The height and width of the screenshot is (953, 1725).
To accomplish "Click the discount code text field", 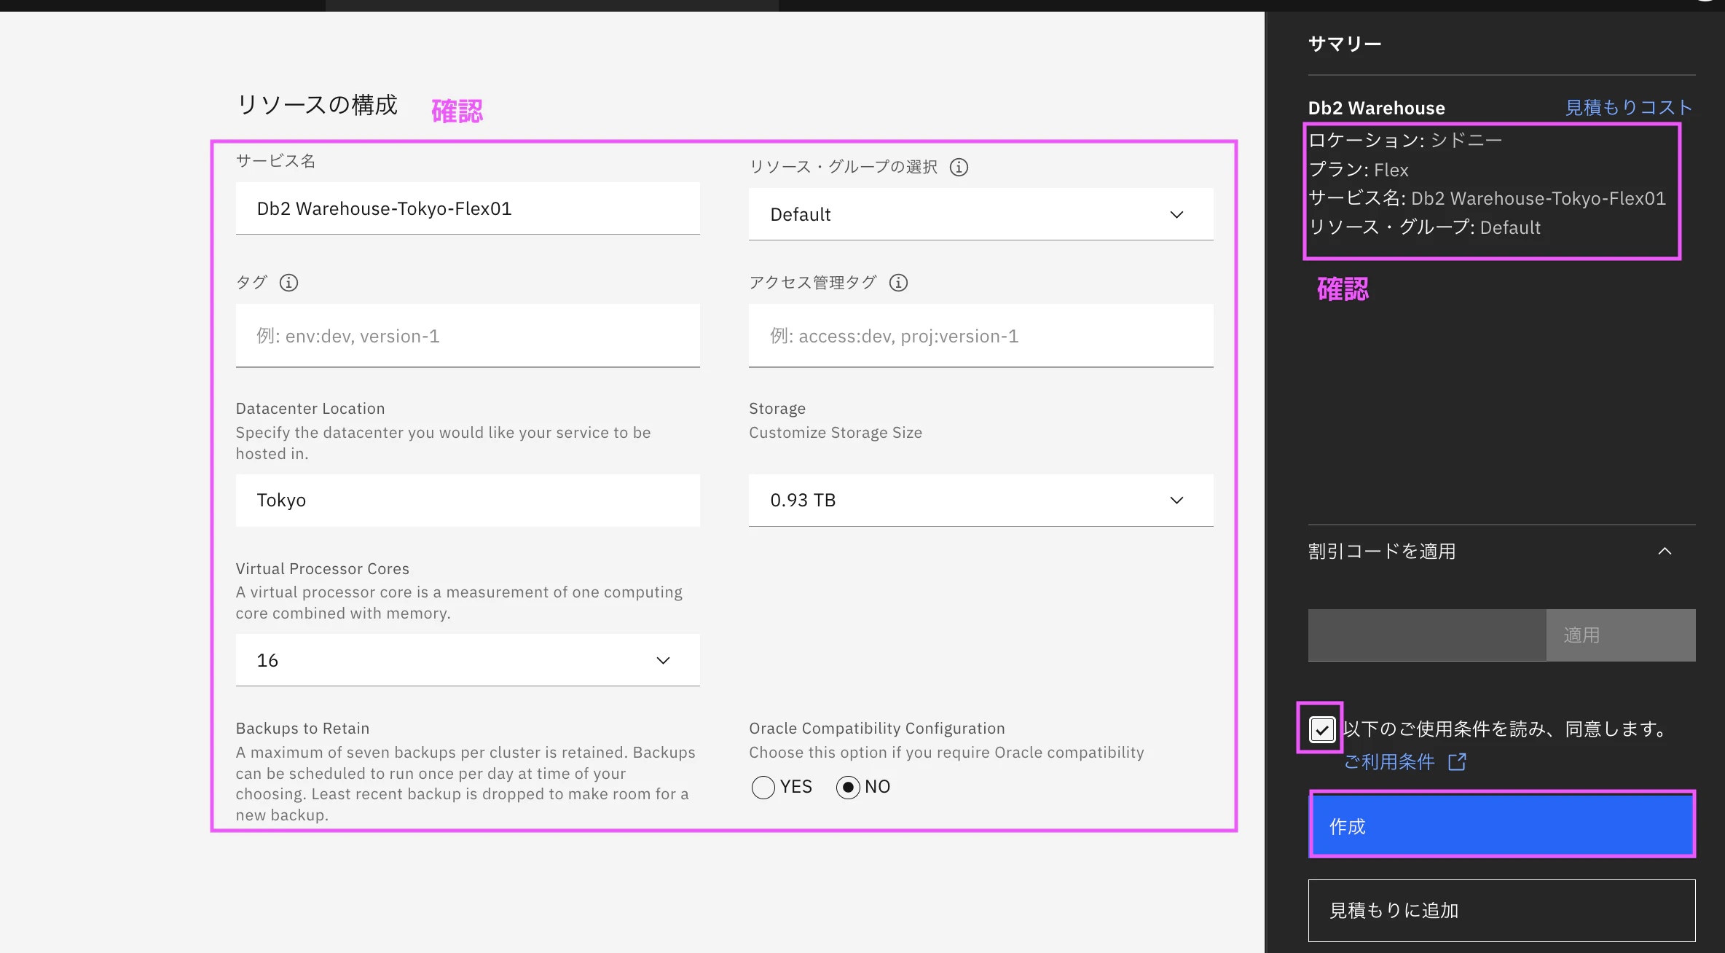I will tap(1426, 635).
